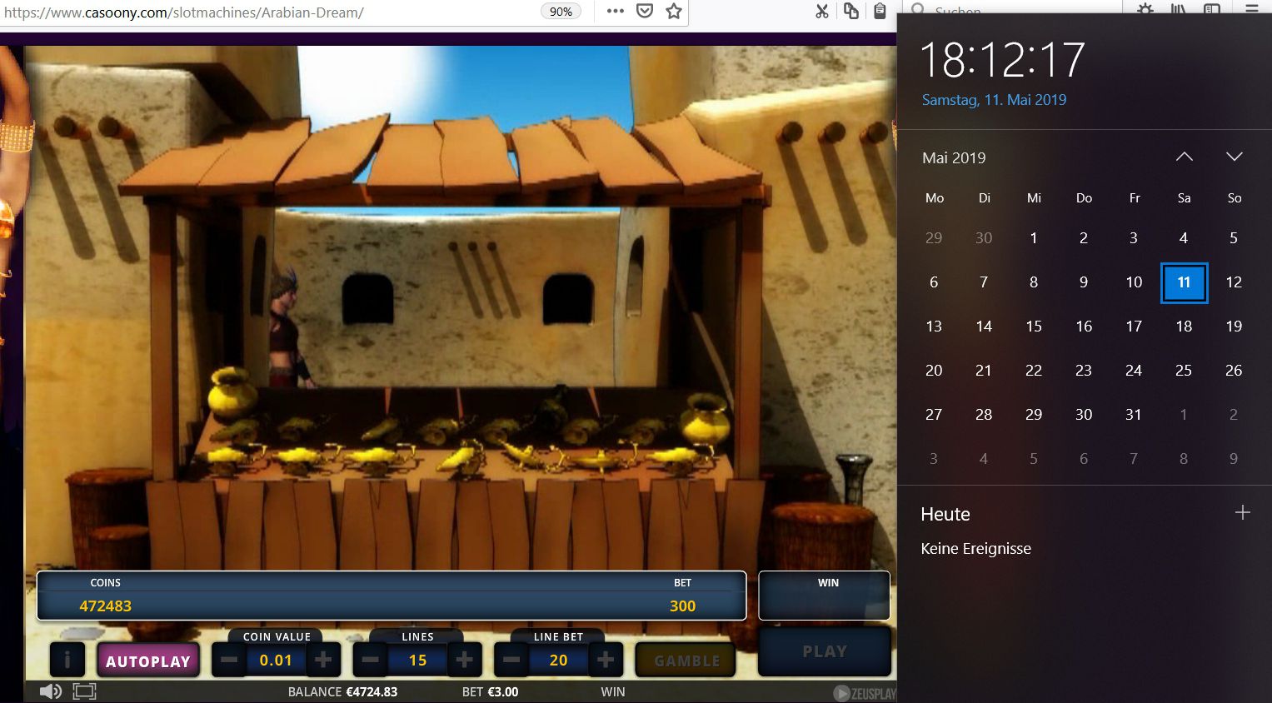Select May 12 in the calendar
This screenshot has width=1272, height=703.
(1234, 282)
